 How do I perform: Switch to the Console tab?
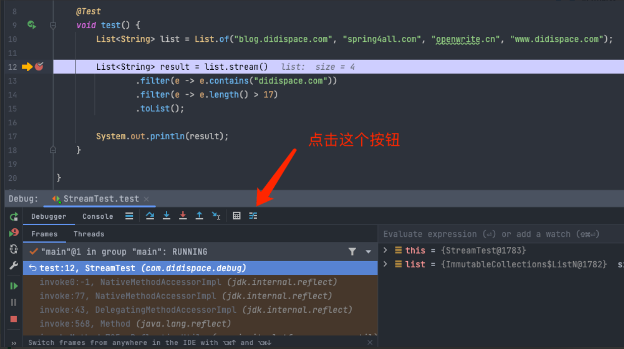click(98, 216)
